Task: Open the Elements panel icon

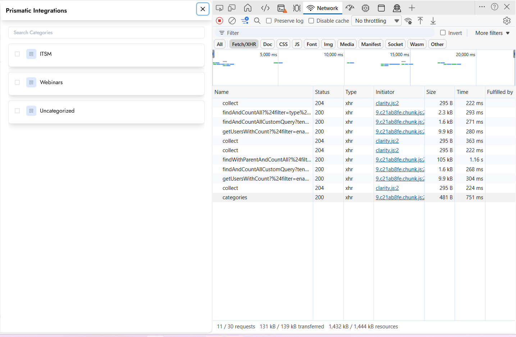Action: [265, 8]
